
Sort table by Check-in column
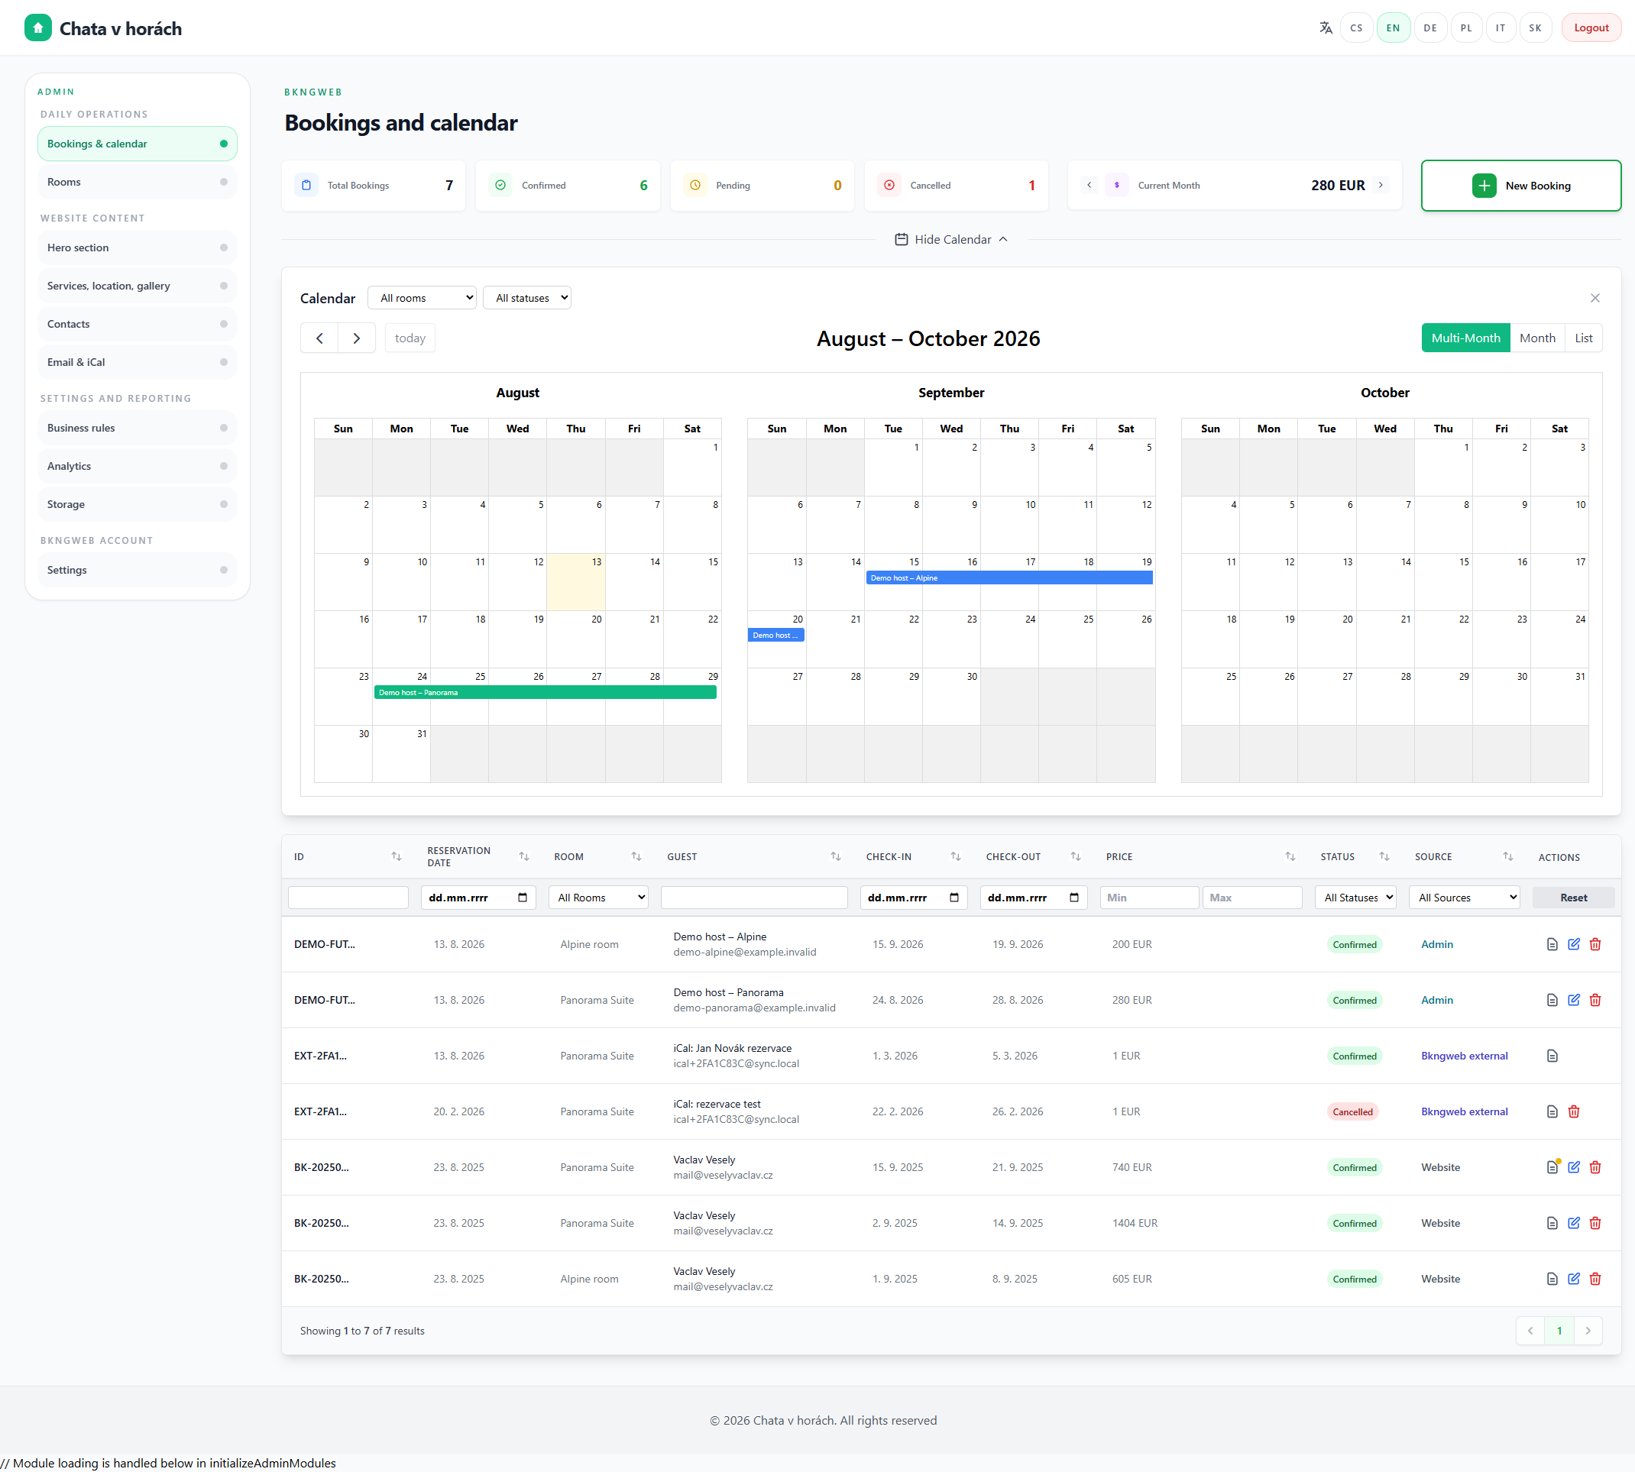click(956, 856)
